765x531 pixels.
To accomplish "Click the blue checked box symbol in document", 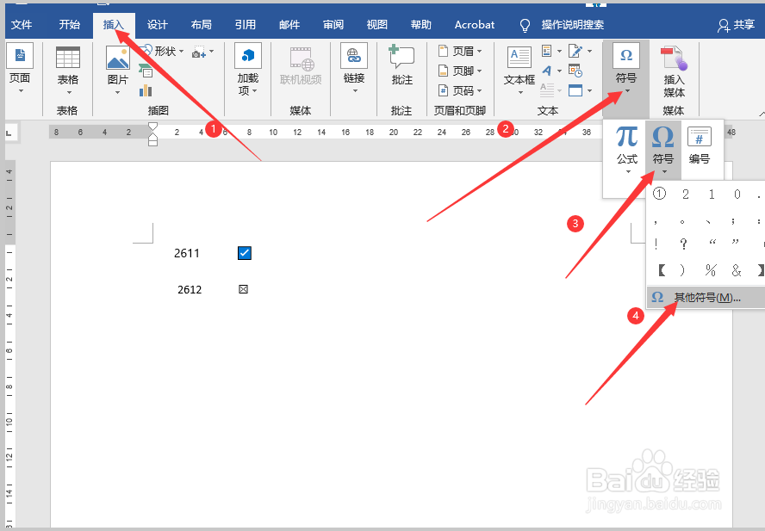I will 245,253.
